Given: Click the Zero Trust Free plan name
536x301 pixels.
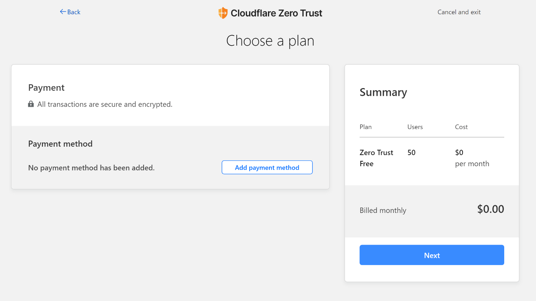Looking at the screenshot, I should tap(376, 158).
